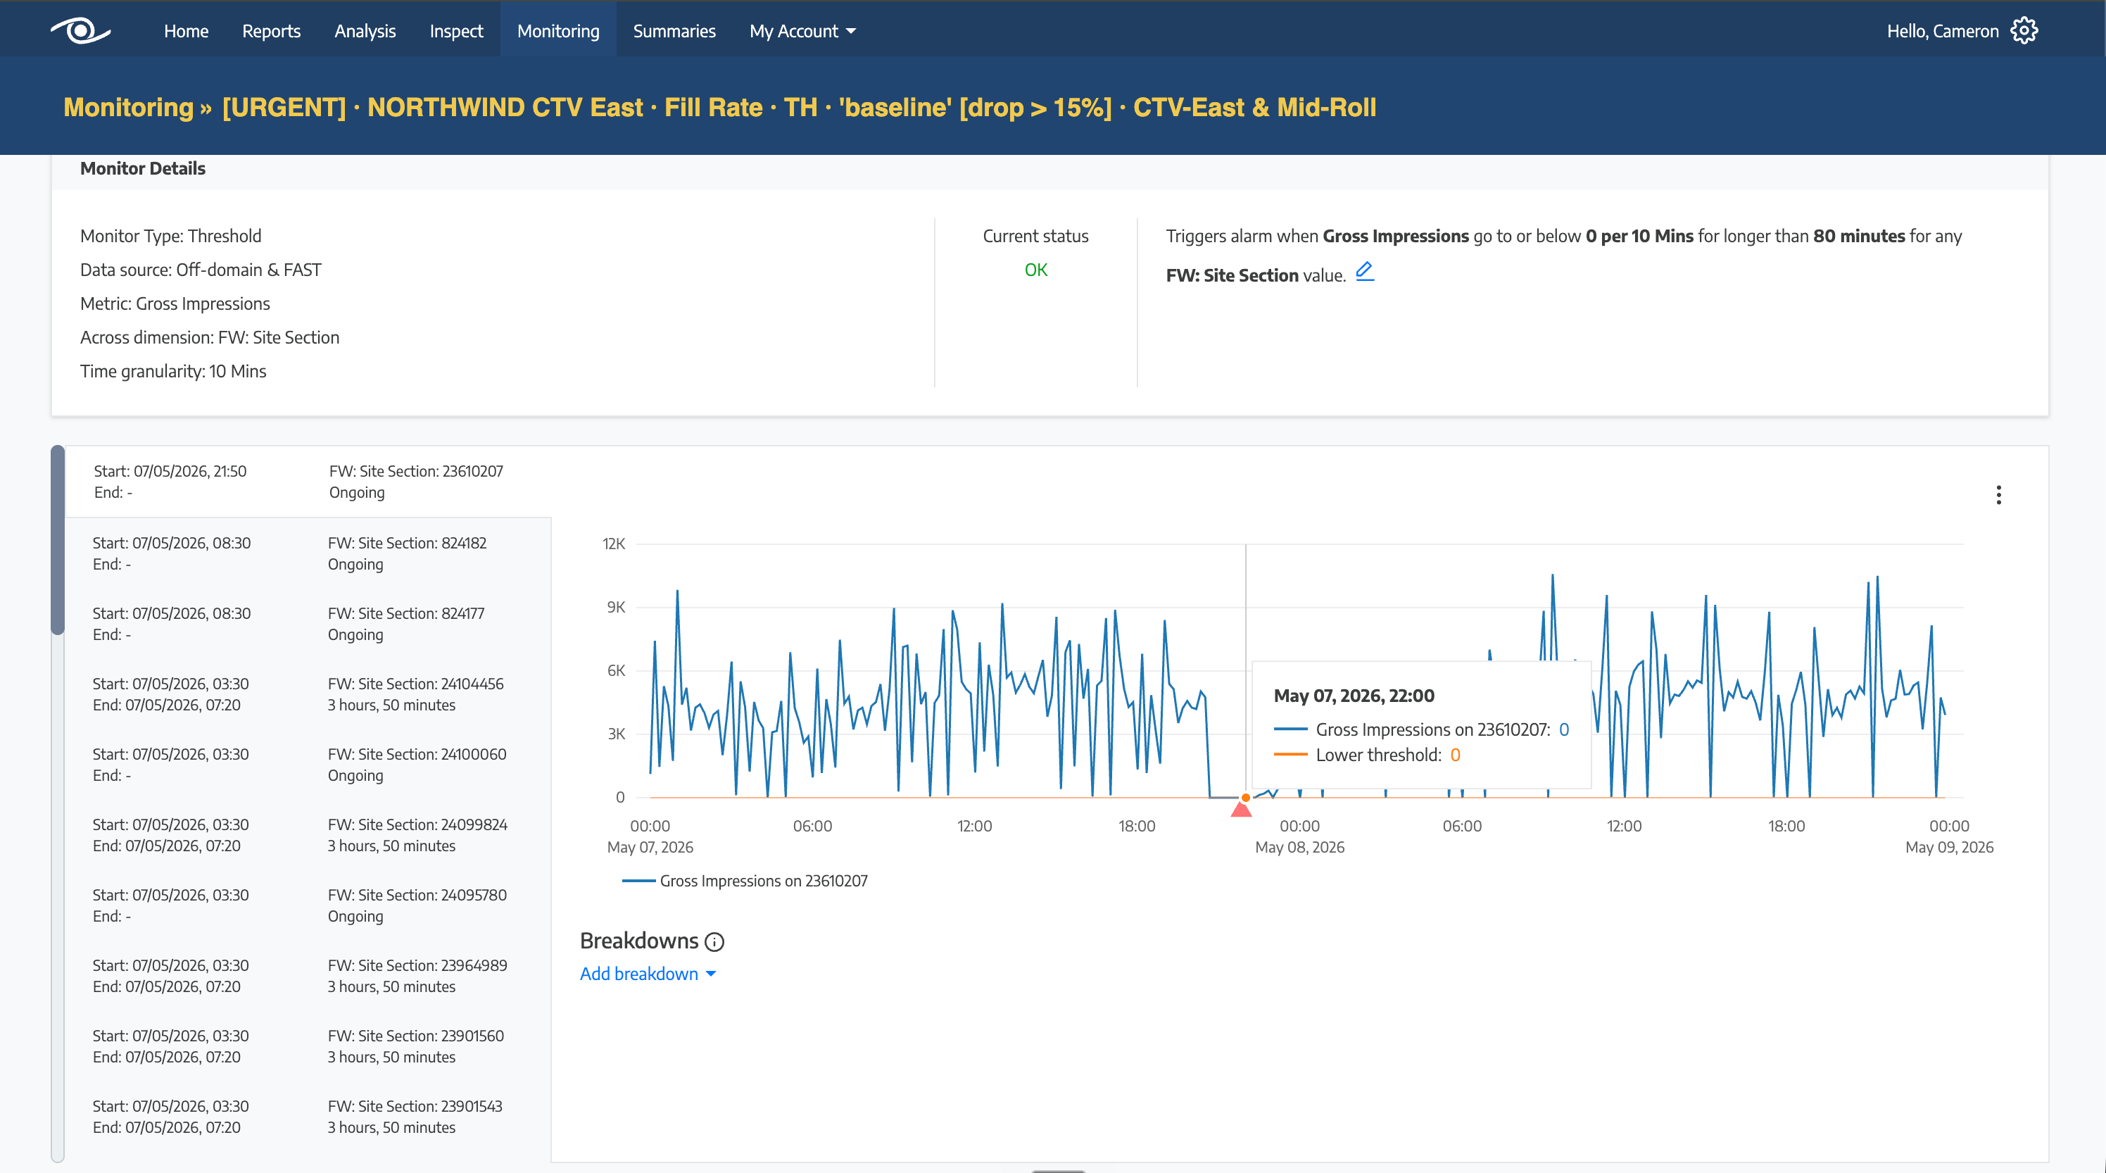
Task: Click the OK current status text
Action: pos(1035,270)
